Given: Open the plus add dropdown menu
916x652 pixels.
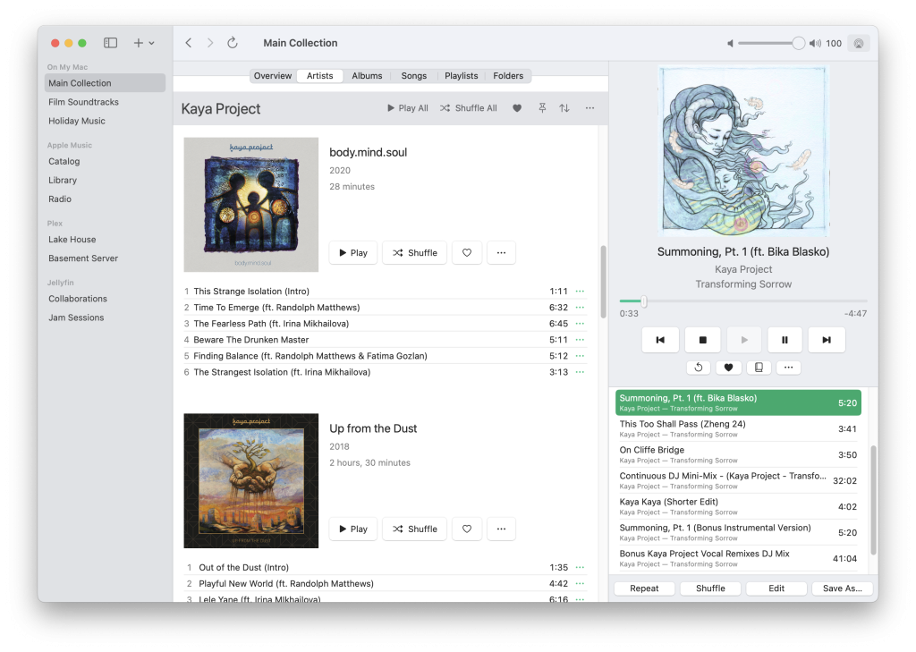Looking at the screenshot, I should tap(143, 43).
